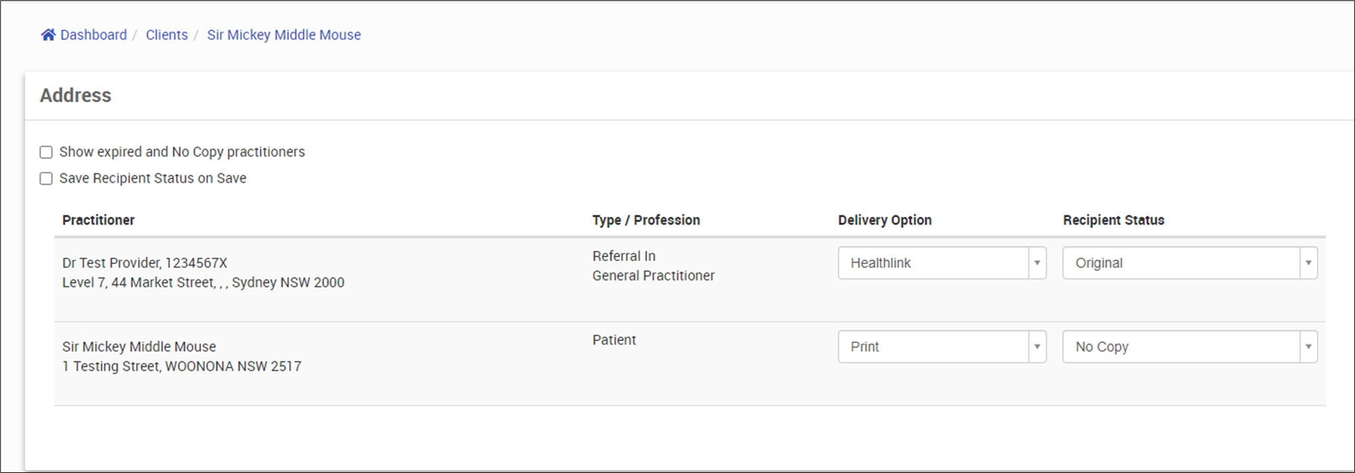
Task: Go to the Clients breadcrumb
Action: pyautogui.click(x=166, y=35)
